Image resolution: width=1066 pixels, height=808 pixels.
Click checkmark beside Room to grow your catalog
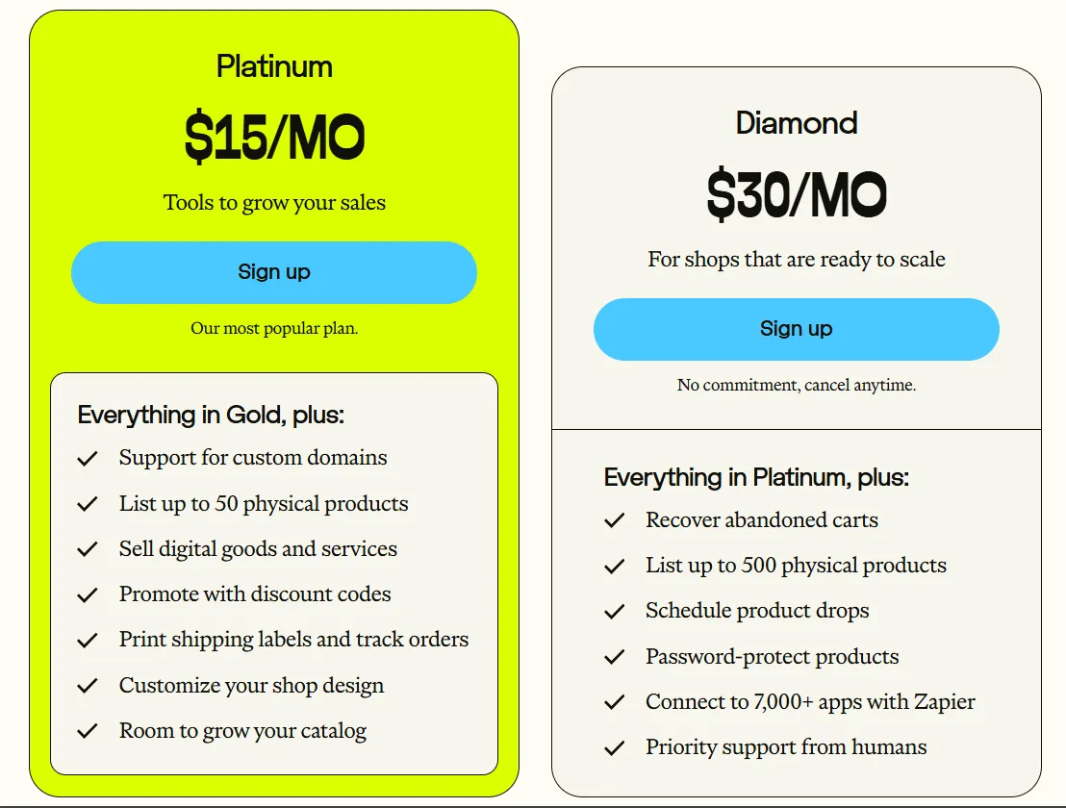88,731
